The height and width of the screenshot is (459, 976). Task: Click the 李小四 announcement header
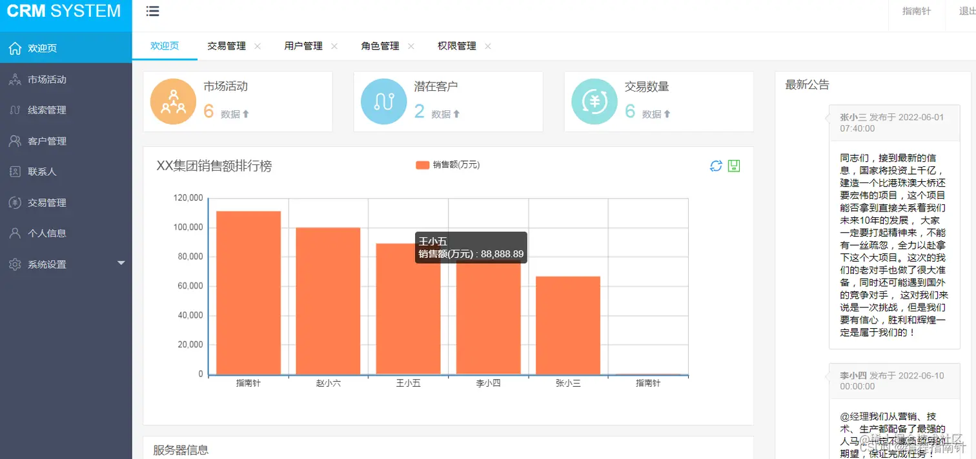click(895, 380)
